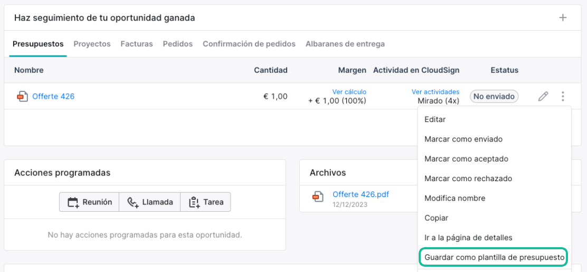Viewport: 587px width, 272px height.
Task: Open the Offerte 426.pdf file link
Action: tap(361, 194)
